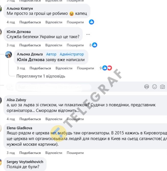Reply to Юлія Дєткова's comment via Відповісти
Viewport: 167px width, 171px height.
[54, 45]
